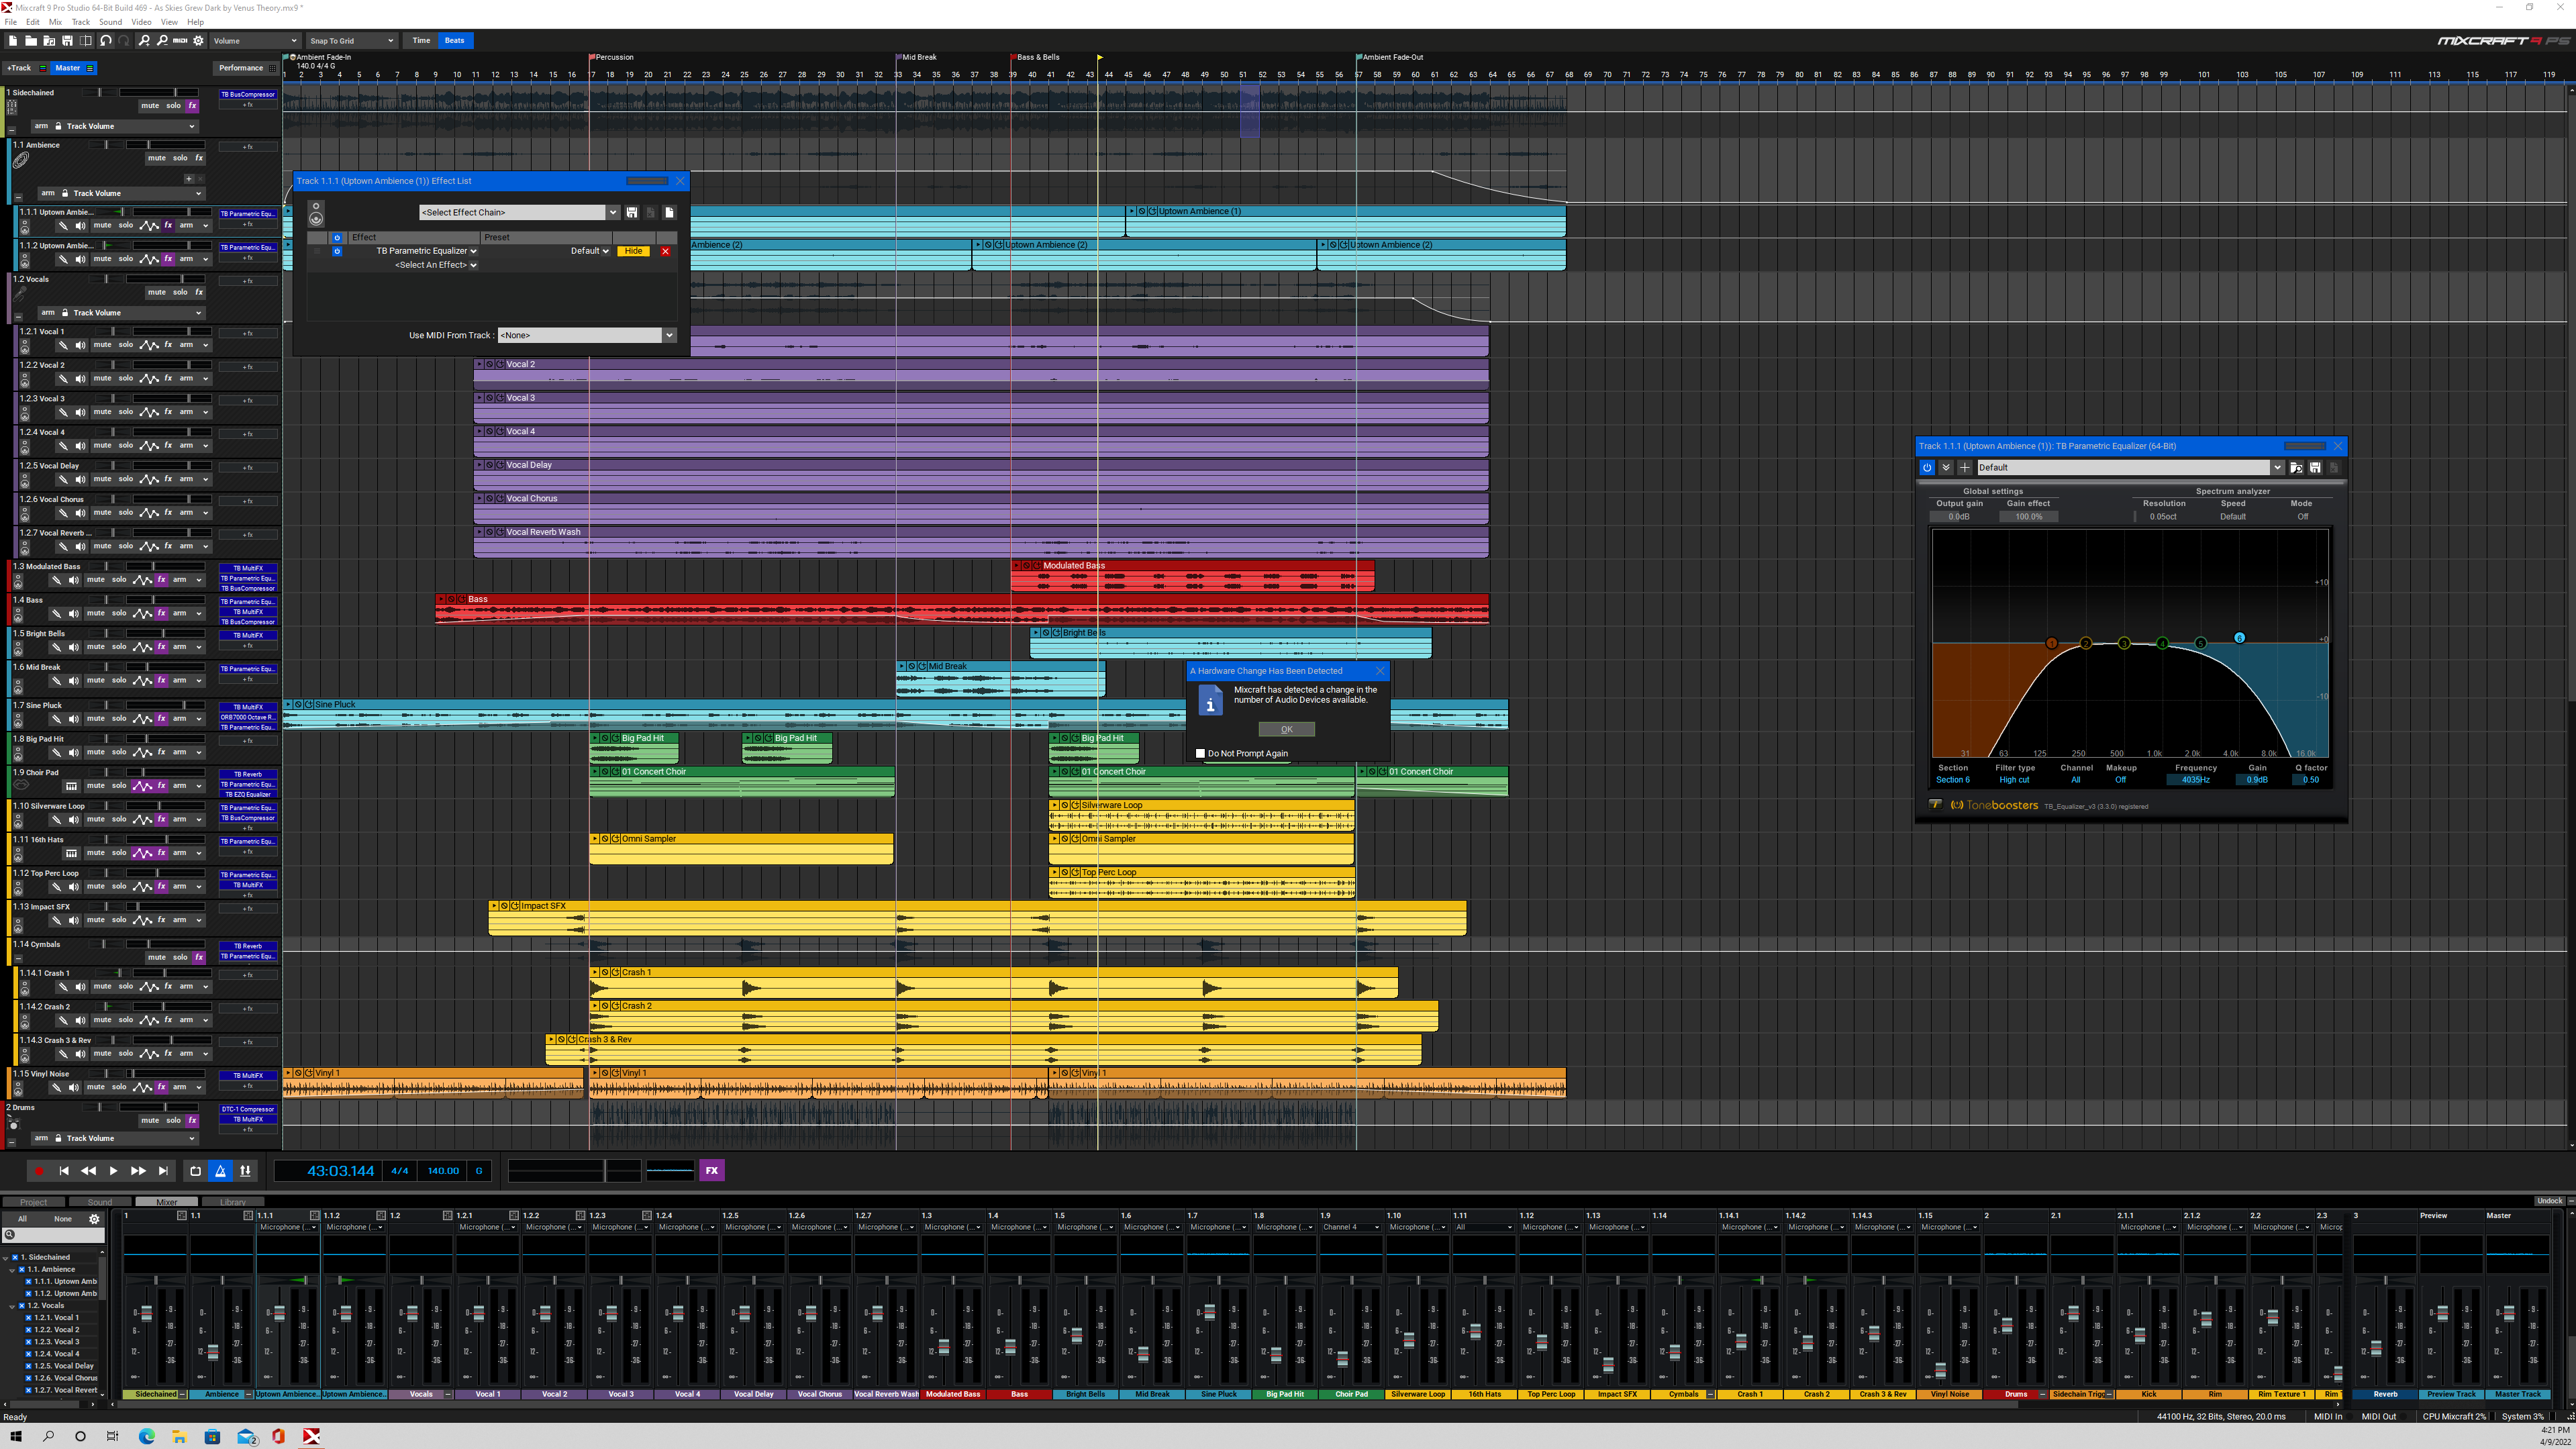Click the record button in the transport bar
The width and height of the screenshot is (2576, 1449).
[x=39, y=1171]
